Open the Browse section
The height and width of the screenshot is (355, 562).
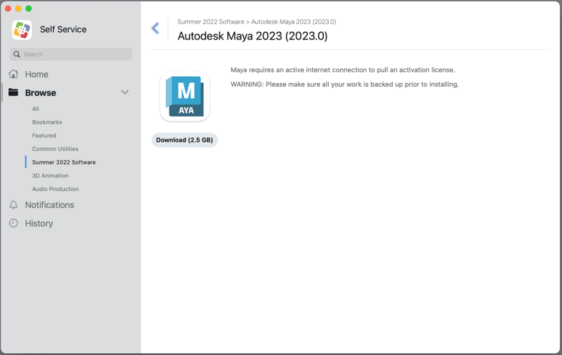(41, 93)
